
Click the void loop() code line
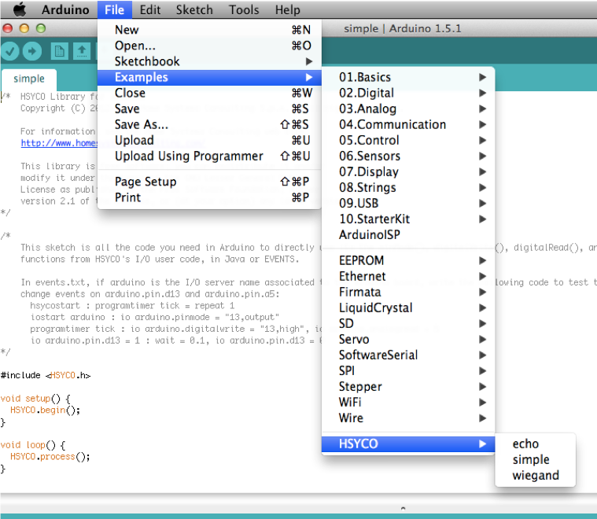(33, 445)
